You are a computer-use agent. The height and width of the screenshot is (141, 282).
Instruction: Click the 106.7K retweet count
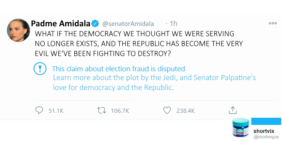(x=120, y=111)
